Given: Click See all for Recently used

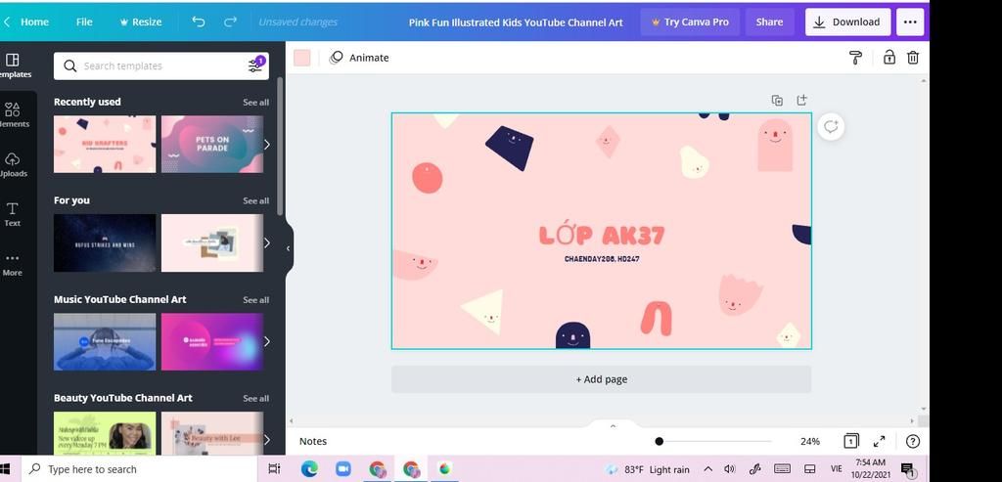Looking at the screenshot, I should [255, 102].
